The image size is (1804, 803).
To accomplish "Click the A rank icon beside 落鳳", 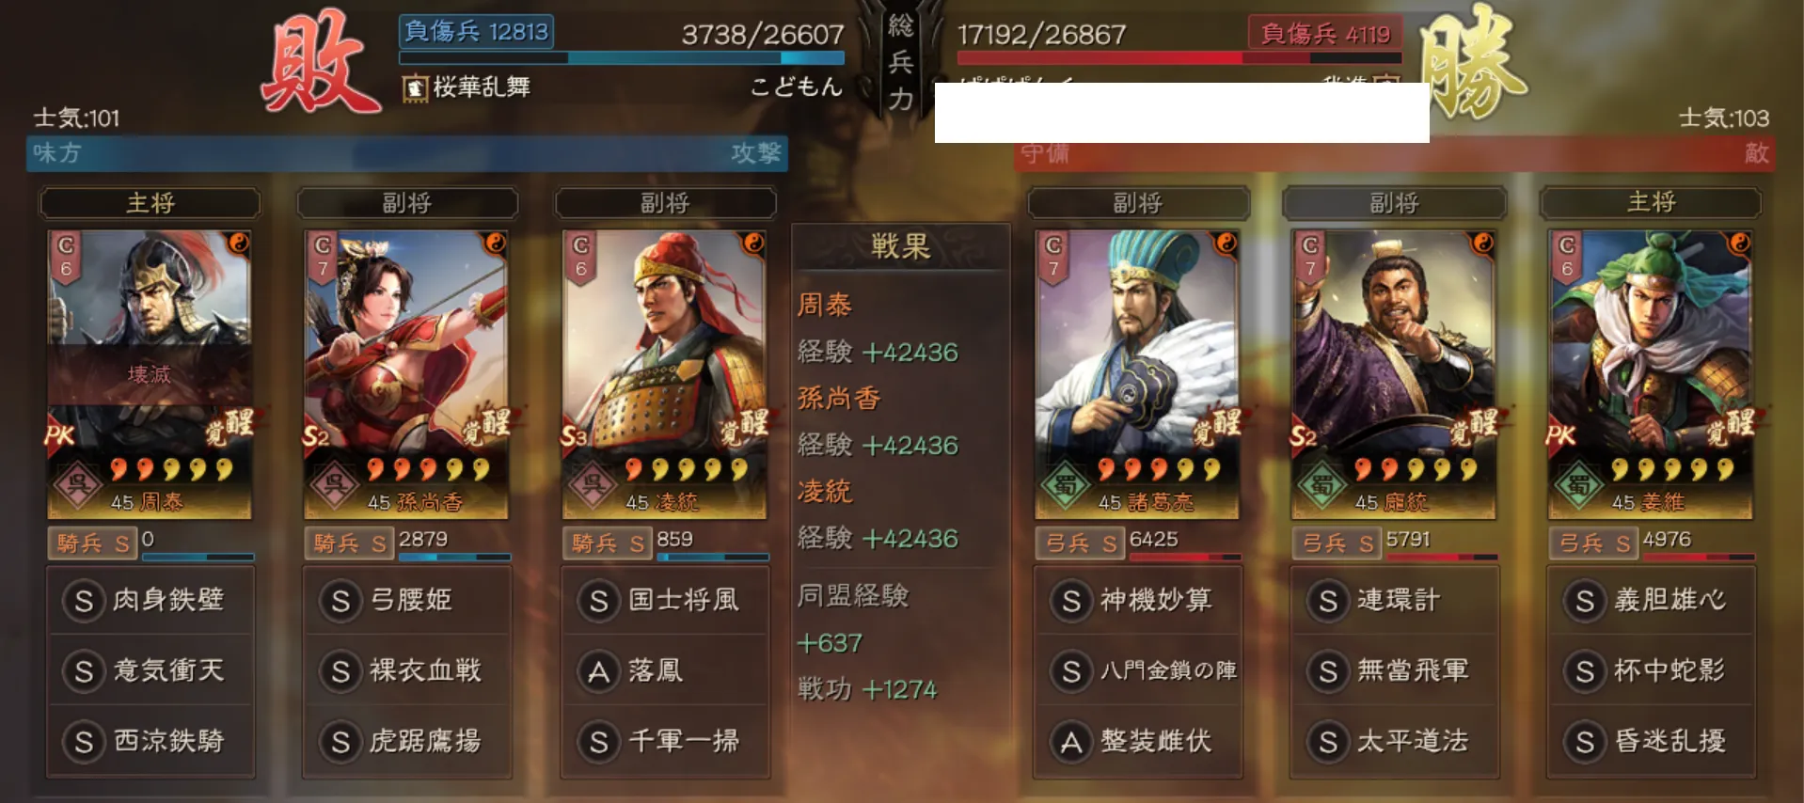I will (x=598, y=671).
